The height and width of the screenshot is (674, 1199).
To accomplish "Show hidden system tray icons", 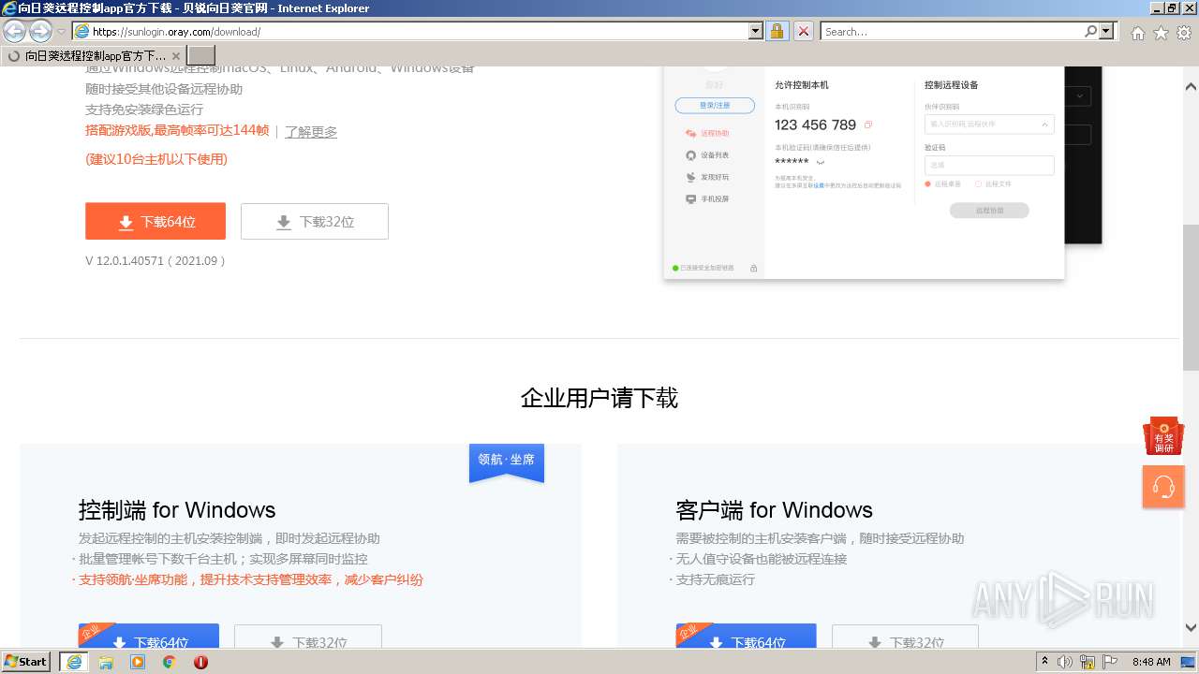I will click(x=1044, y=661).
